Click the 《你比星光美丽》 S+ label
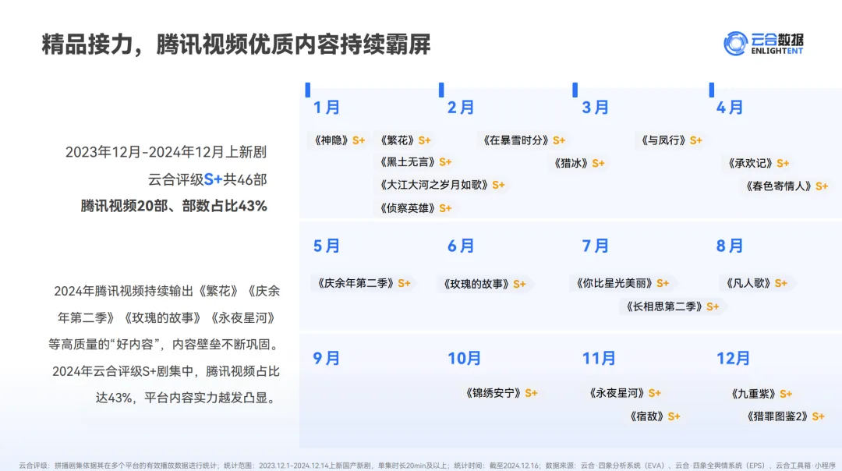 pos(622,283)
